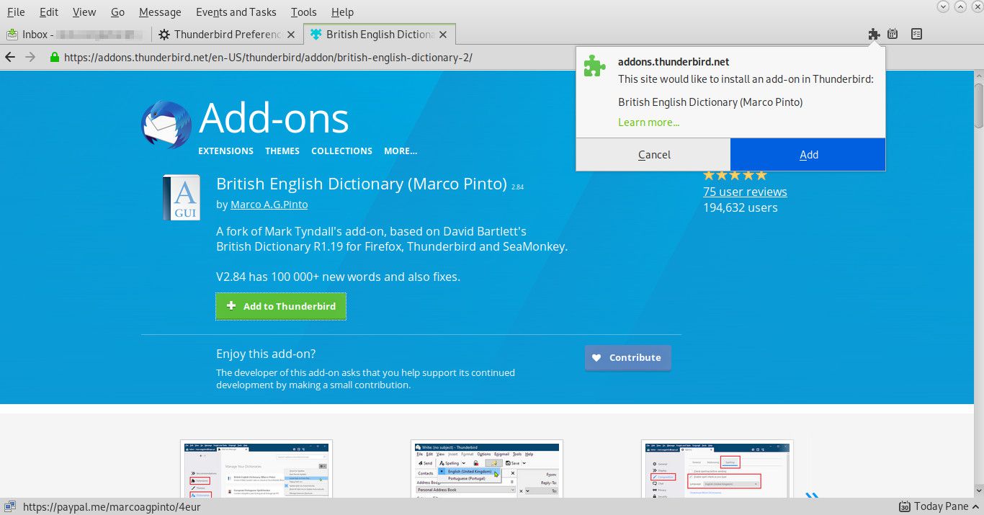The image size is (984, 515).
Task: Open the first add-on screenshot thumbnail
Action: tap(256, 469)
